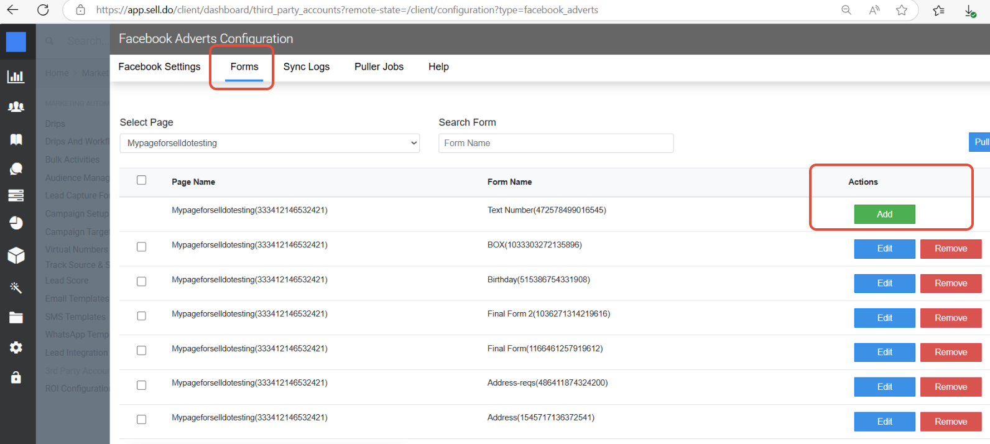Tick the checkbox for Birthday form row
This screenshot has width=990, height=444.
(x=142, y=282)
